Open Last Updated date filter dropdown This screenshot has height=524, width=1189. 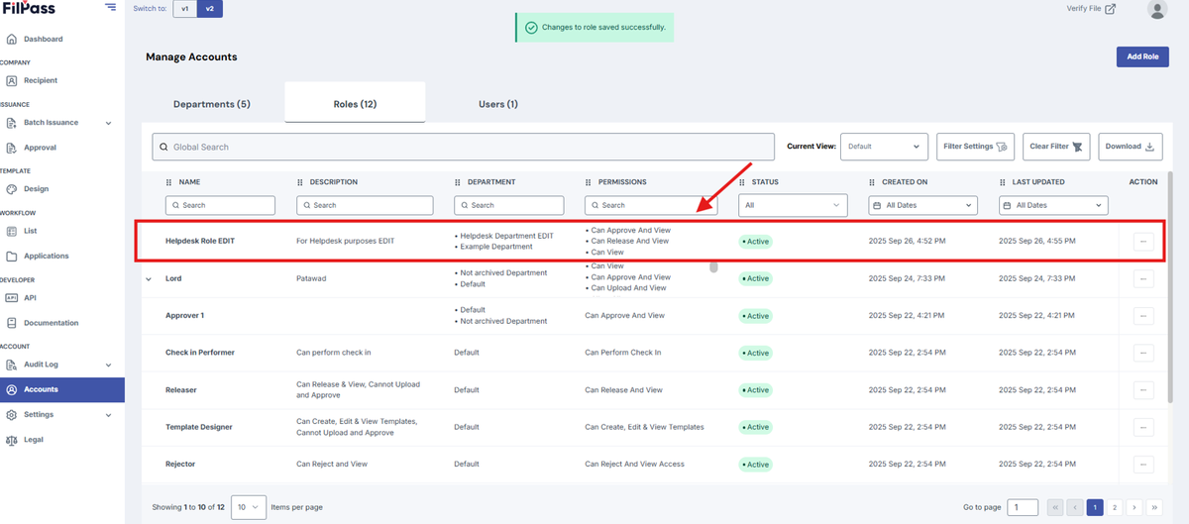1053,205
